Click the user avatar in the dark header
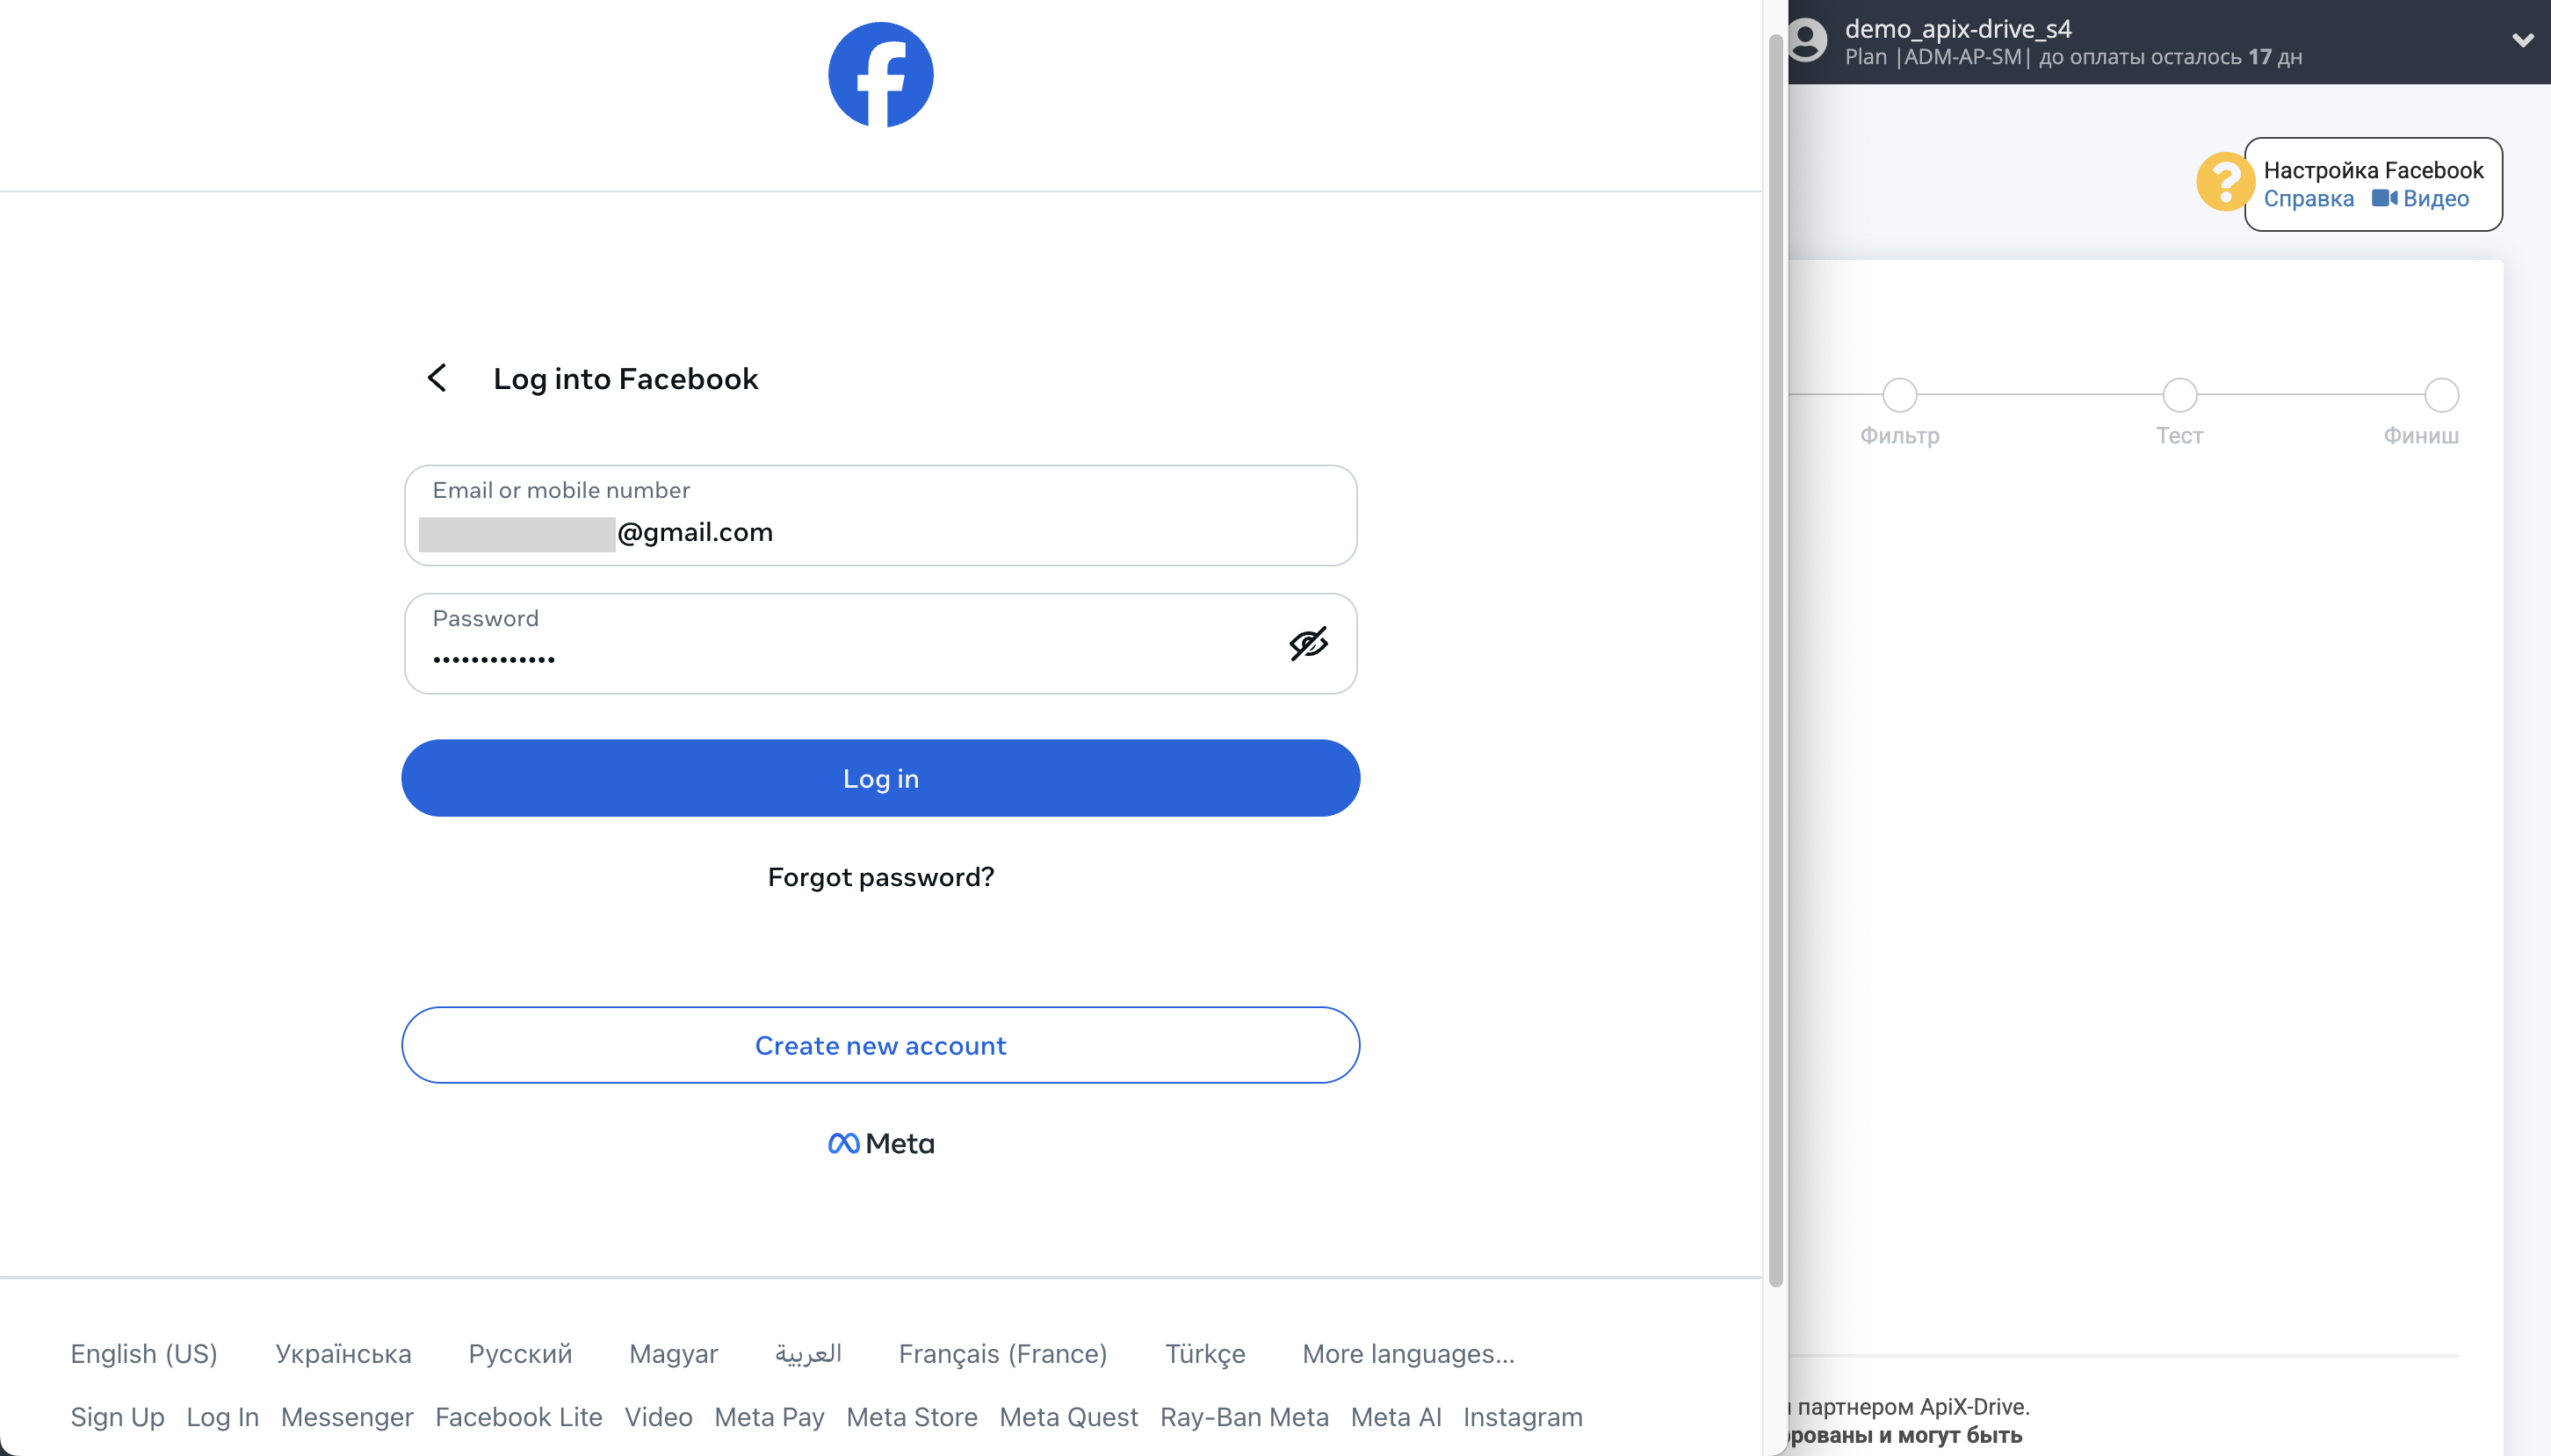This screenshot has height=1456, width=2551. pos(1806,41)
